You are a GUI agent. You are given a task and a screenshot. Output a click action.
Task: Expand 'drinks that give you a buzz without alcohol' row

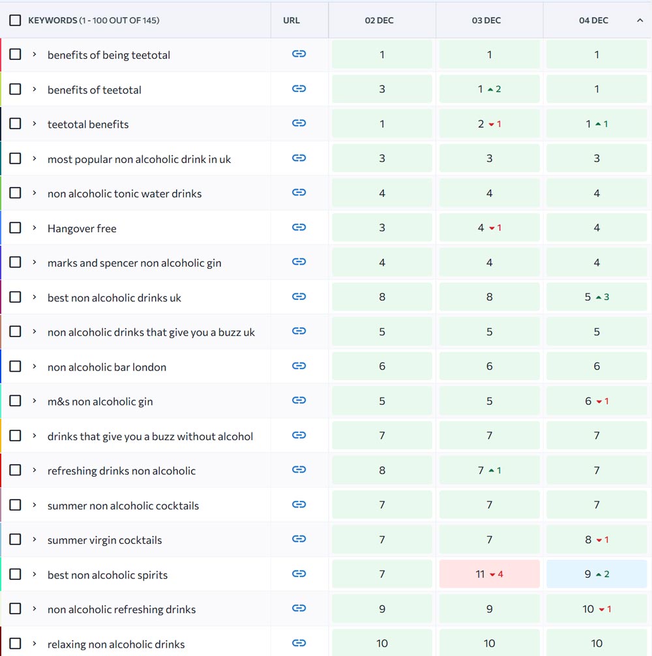[x=35, y=436]
